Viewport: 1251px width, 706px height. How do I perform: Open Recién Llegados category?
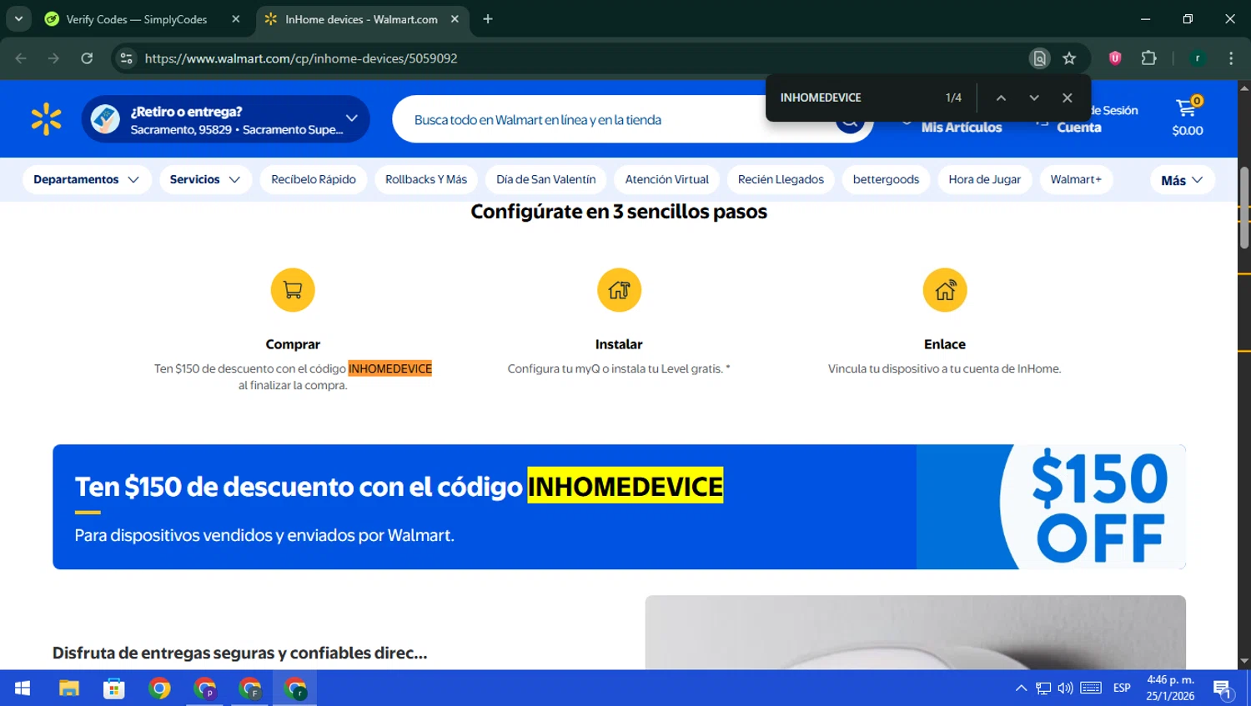(x=781, y=179)
